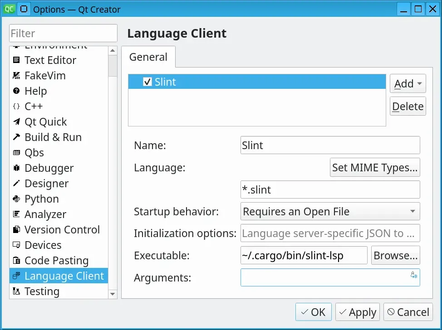Click inside the Filter search field
This screenshot has height=330, width=442.
click(63, 33)
